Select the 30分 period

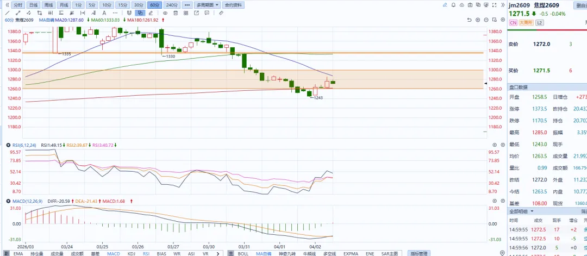139,5
